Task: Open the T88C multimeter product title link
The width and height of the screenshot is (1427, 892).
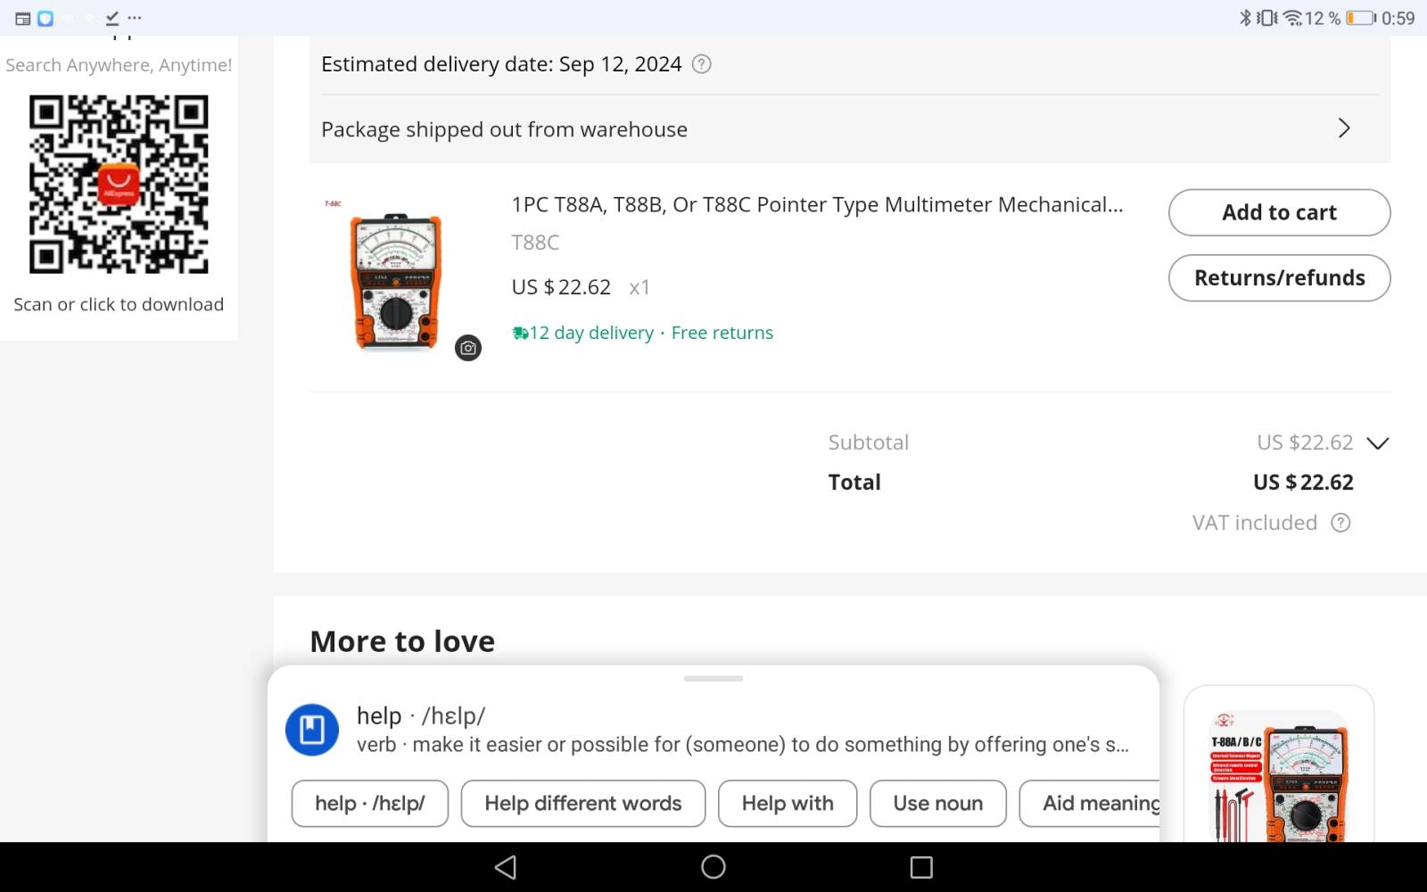Action: tap(817, 205)
